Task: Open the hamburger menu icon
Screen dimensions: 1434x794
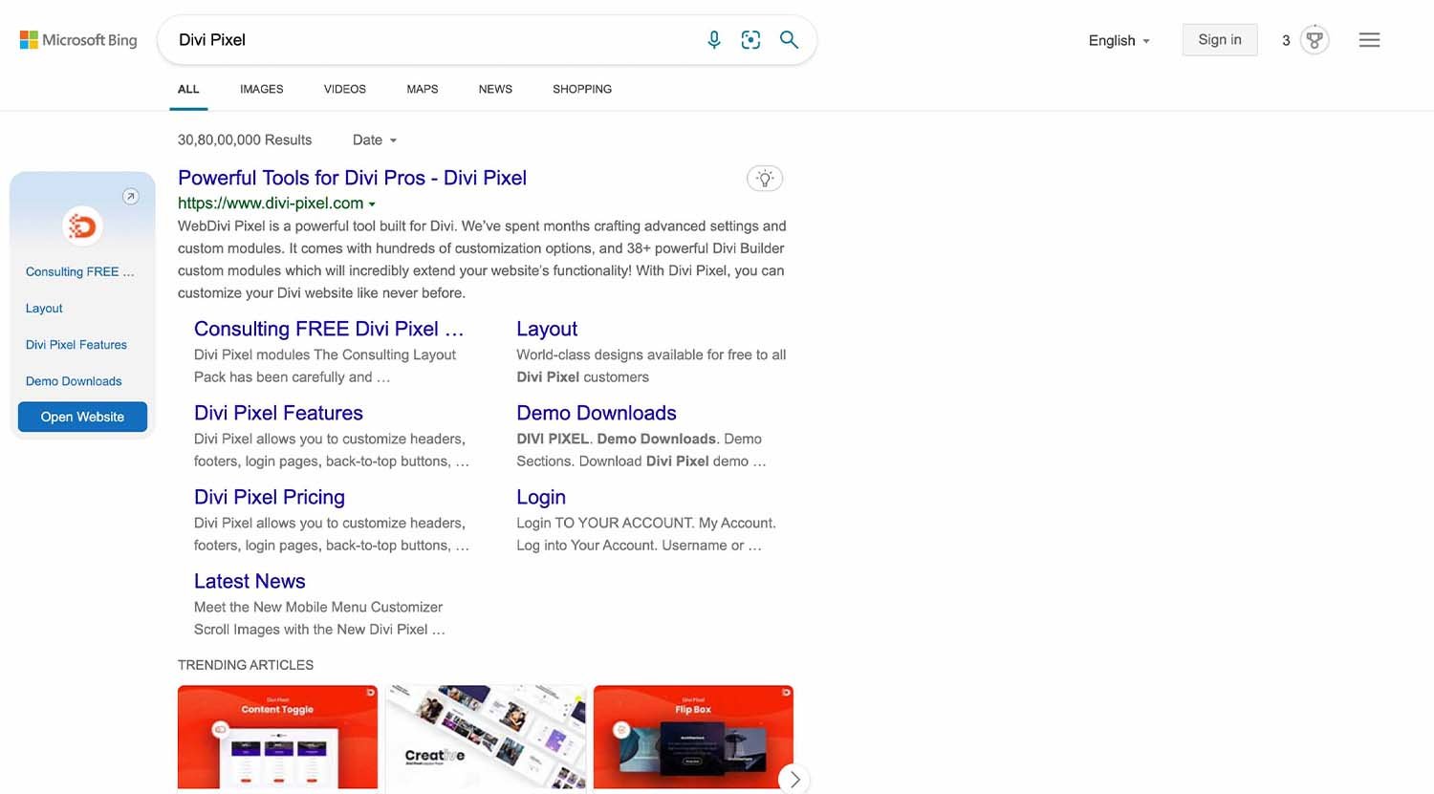Action: 1369,40
